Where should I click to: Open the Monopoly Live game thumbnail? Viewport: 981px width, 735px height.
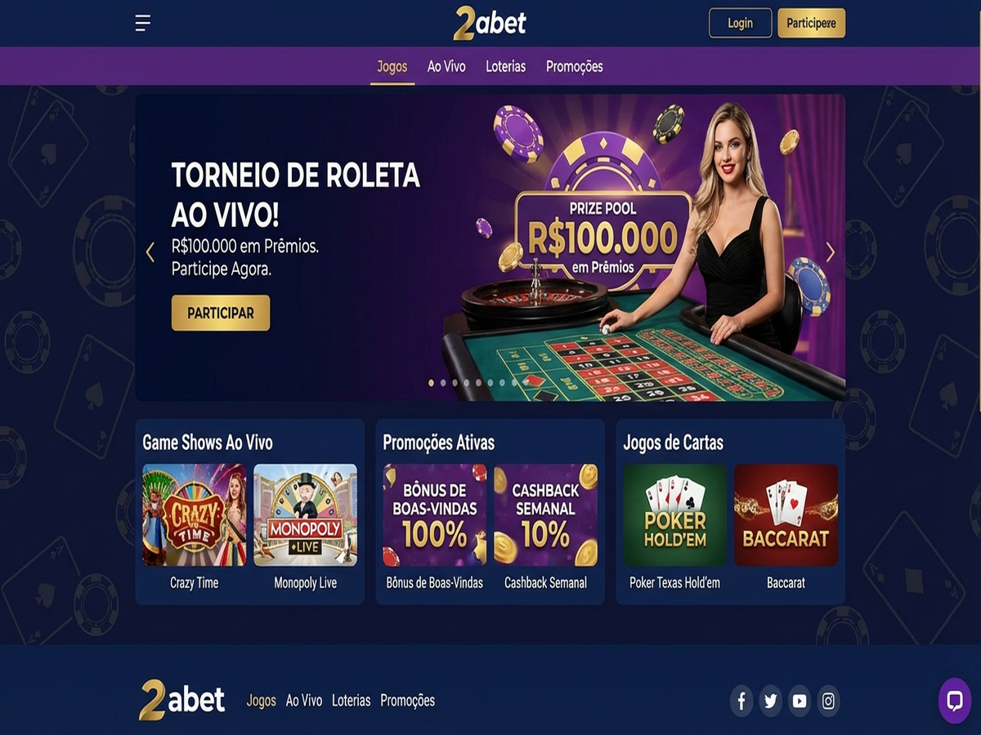pos(305,515)
